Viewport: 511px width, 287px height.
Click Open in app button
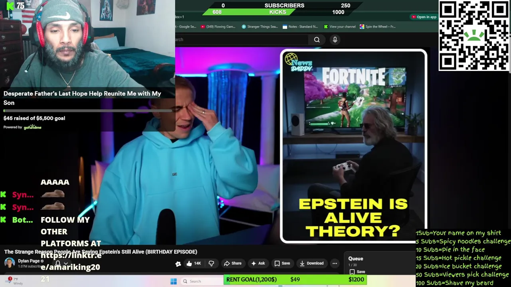[x=424, y=17]
